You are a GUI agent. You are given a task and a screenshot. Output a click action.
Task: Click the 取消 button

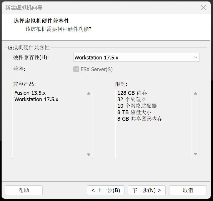[188, 190]
